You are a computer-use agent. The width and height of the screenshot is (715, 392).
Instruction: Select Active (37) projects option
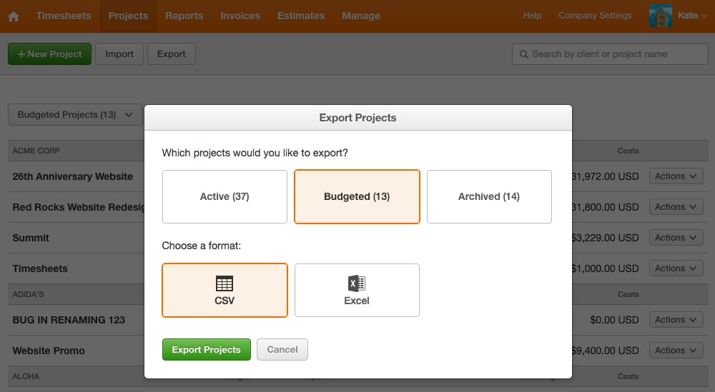[x=225, y=196]
